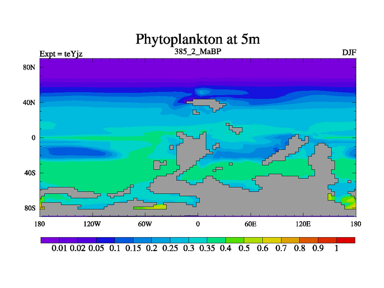Image resolution: width=384 pixels, height=288 pixels.
Task: Click the "Phytoplankton at 5m" plot title
Action: [198, 38]
